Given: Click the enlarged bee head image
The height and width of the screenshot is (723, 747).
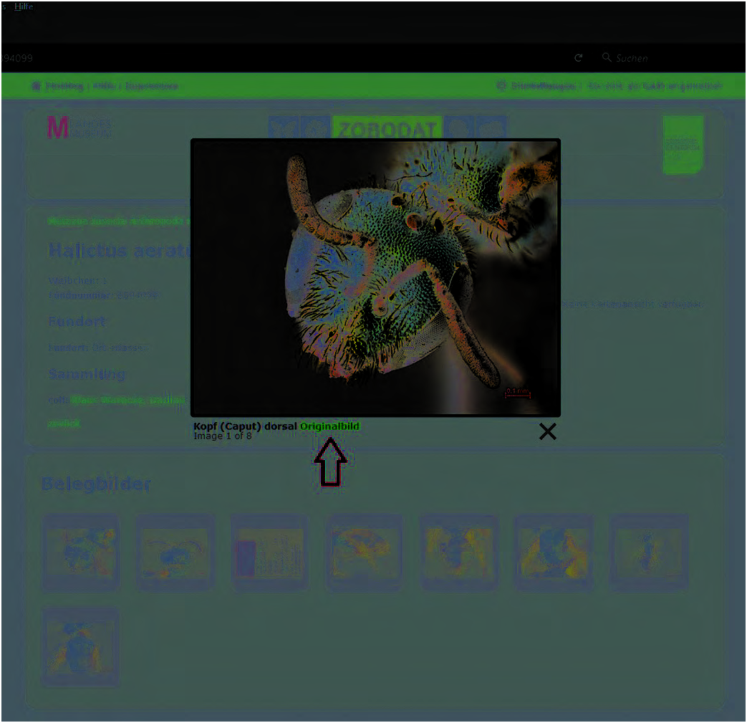Looking at the screenshot, I should [375, 277].
